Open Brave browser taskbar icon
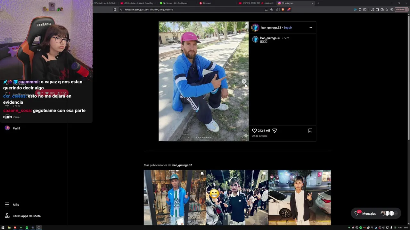This screenshot has height=230, width=410. click(15, 227)
